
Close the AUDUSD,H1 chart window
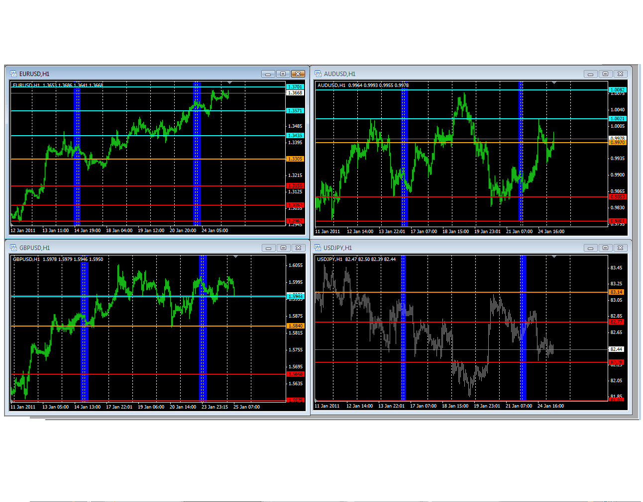point(620,74)
